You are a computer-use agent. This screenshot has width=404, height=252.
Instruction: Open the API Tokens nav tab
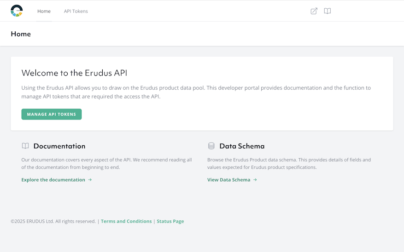point(76,11)
